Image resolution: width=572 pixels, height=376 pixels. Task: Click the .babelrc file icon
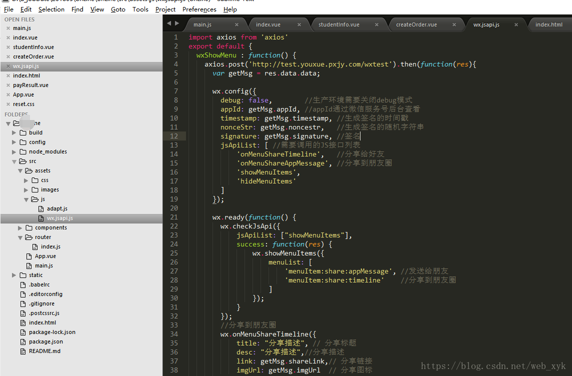tap(23, 284)
